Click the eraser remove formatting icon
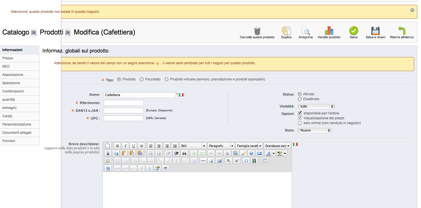This screenshot has height=208, width=421. coord(211,161)
